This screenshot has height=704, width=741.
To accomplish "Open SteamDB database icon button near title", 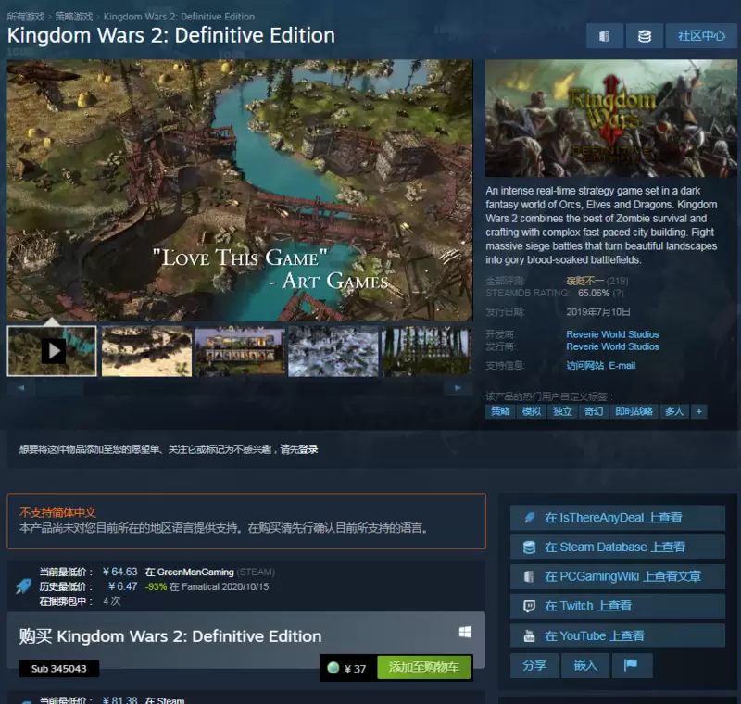I will coord(644,36).
